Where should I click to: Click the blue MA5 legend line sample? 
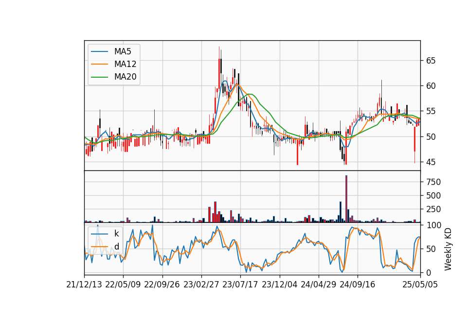(x=99, y=51)
